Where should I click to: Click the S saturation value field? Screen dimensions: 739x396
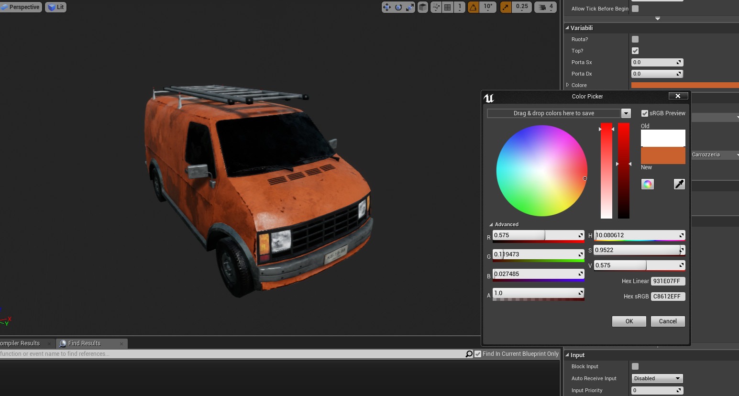click(640, 250)
